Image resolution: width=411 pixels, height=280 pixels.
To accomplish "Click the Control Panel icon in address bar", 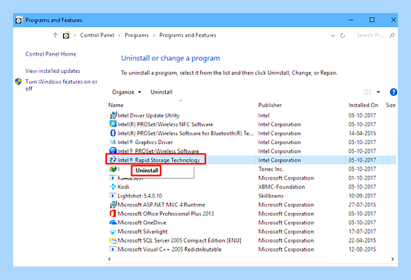I will coord(66,35).
